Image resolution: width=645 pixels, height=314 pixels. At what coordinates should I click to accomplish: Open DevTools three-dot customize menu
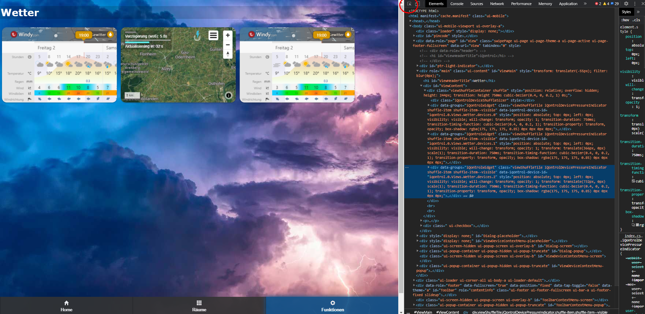click(635, 4)
